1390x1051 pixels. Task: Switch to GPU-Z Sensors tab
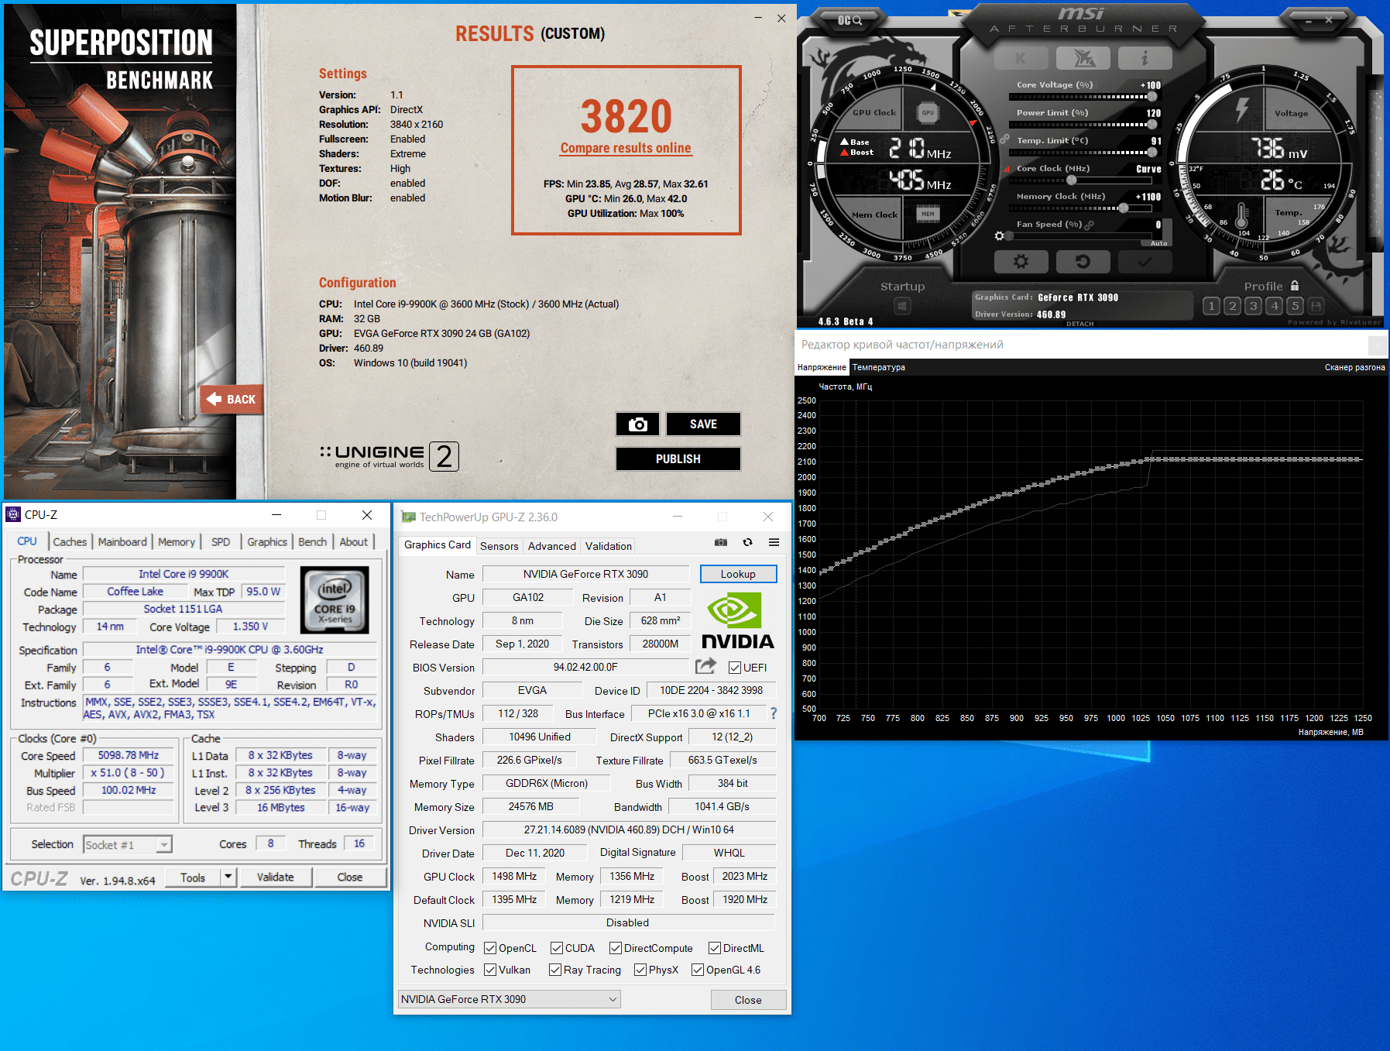(x=499, y=546)
